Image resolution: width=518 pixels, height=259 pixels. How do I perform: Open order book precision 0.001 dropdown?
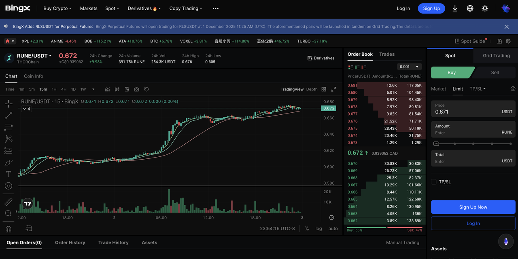(x=409, y=67)
